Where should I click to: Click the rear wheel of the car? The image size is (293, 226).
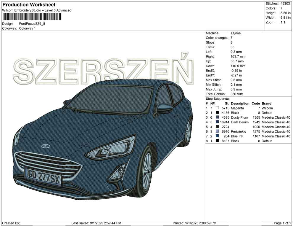187,133
